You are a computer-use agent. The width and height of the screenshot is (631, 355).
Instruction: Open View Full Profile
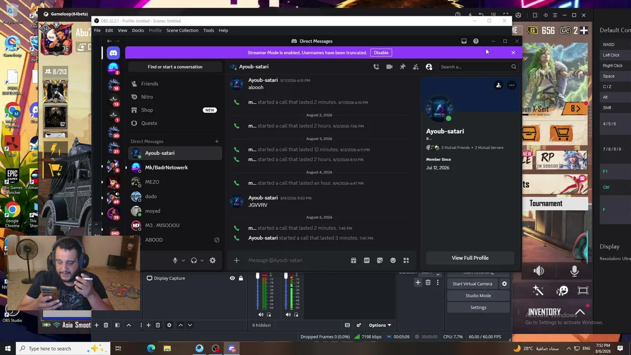470,258
